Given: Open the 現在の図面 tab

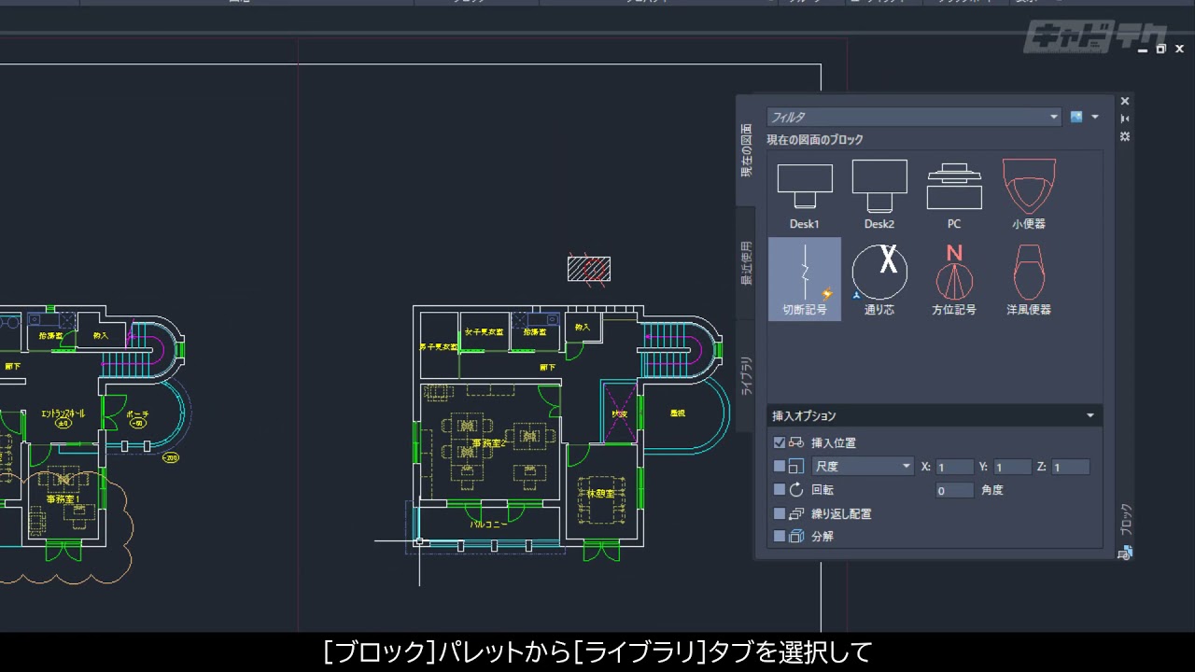Looking at the screenshot, I should click(x=746, y=151).
